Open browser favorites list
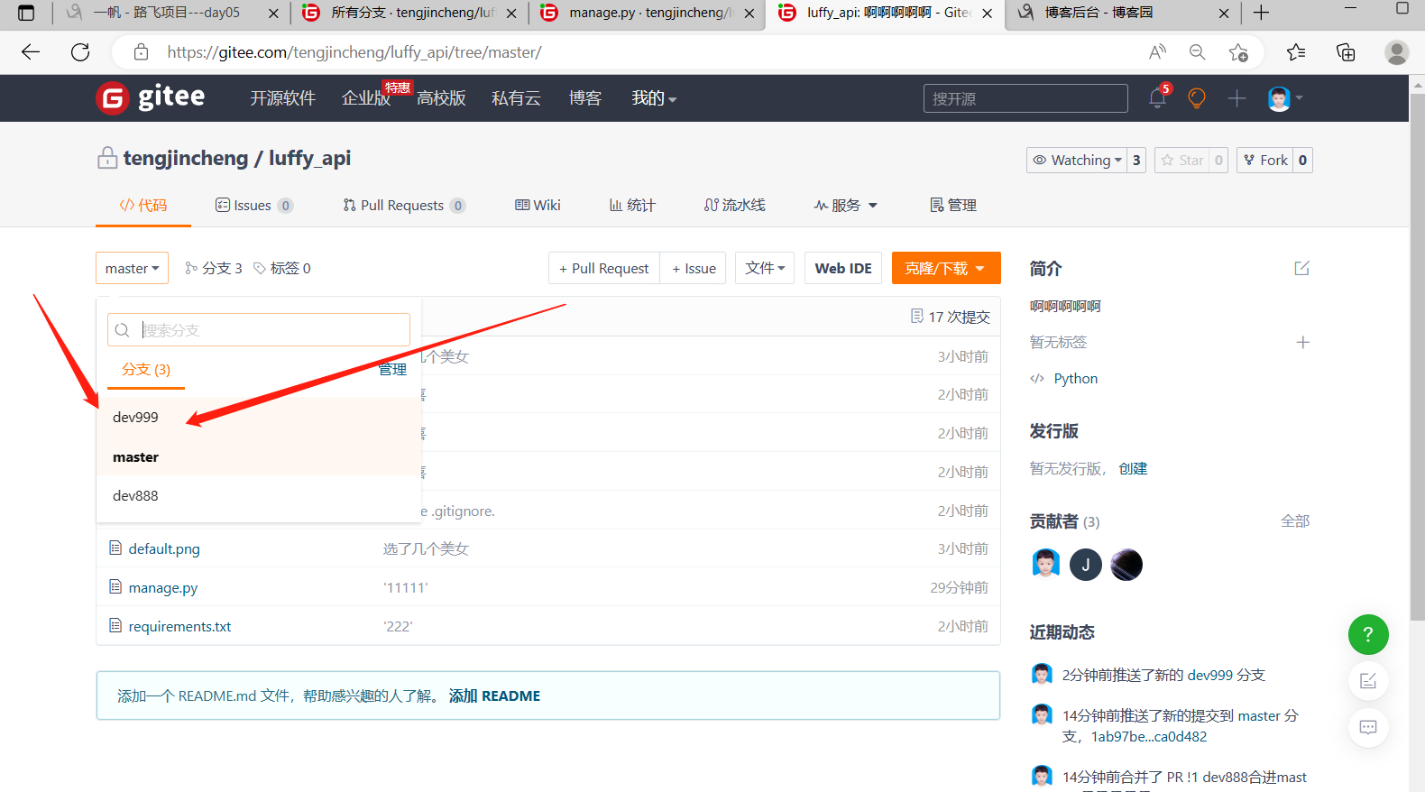Screen dimensions: 1425x792 point(1296,52)
